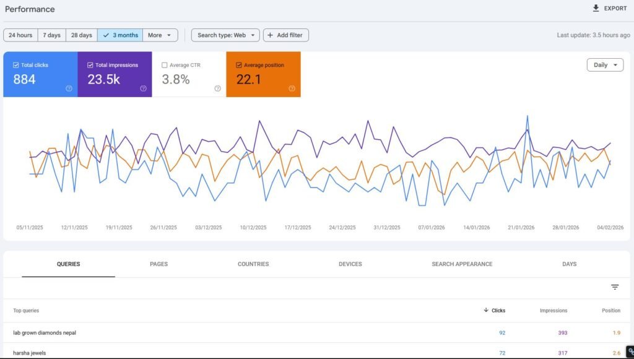Viewport: 634px width, 359px height.
Task: Switch to the Queries tab
Action: 68,264
